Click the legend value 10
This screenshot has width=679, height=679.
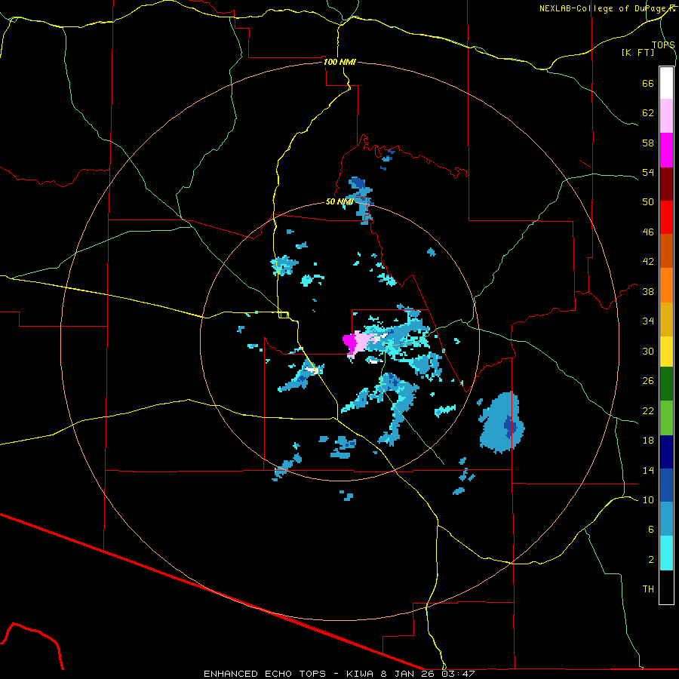(648, 499)
